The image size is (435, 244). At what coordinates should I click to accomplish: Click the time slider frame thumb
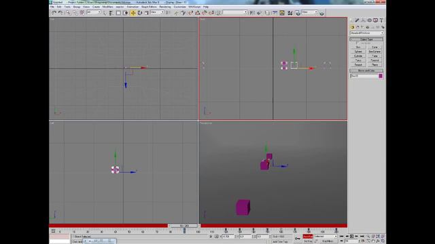(184, 226)
